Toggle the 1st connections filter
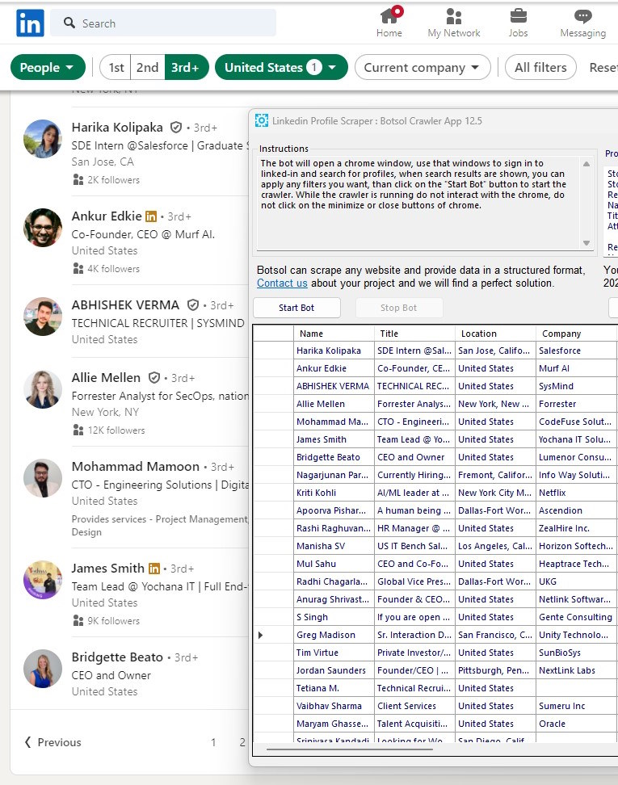 click(x=116, y=67)
